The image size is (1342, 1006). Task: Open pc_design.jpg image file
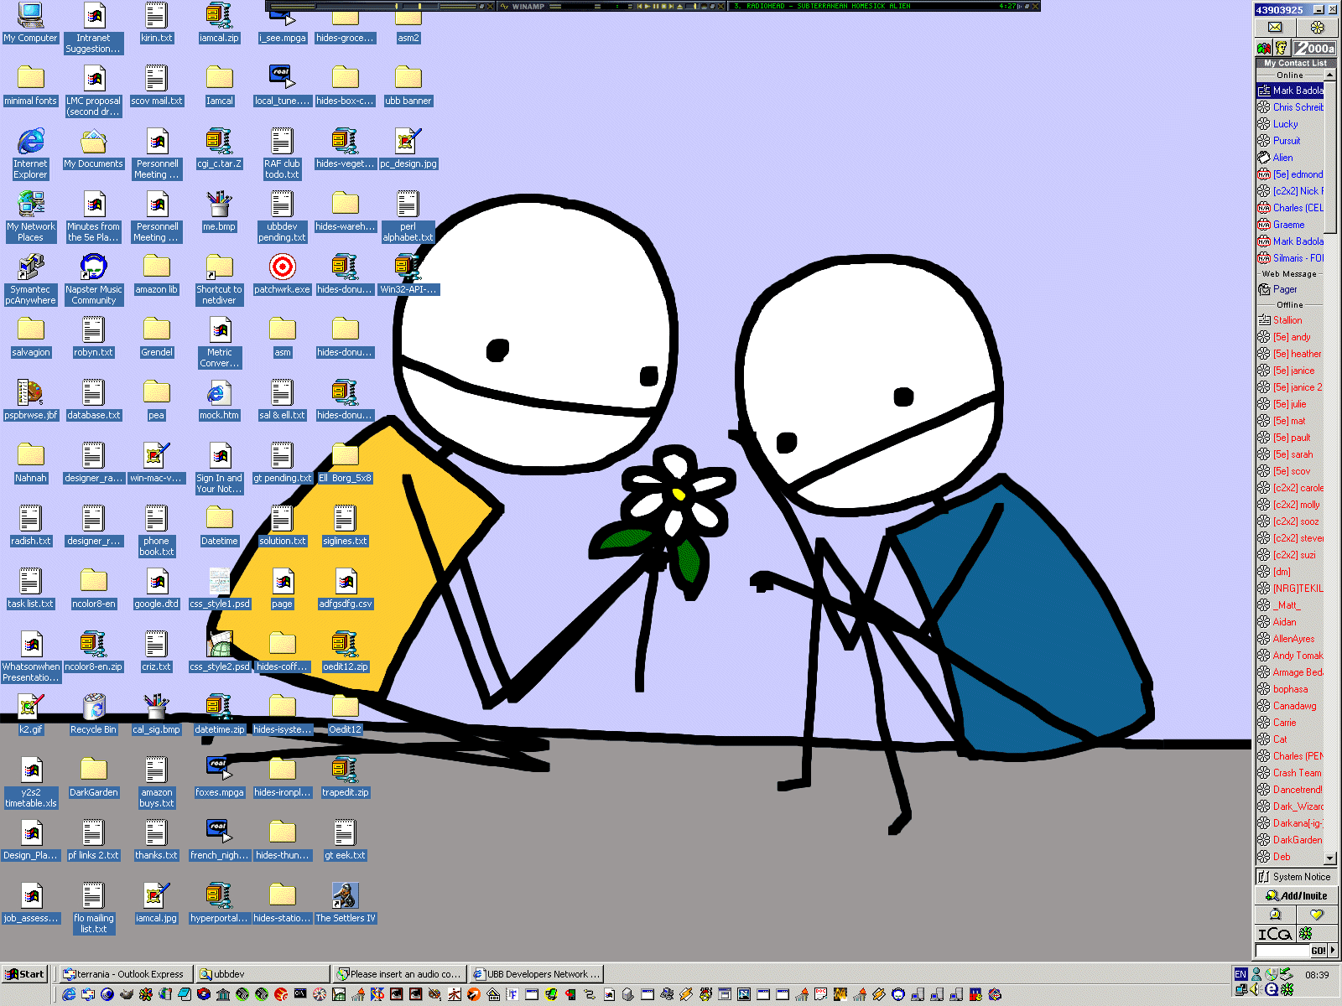408,148
